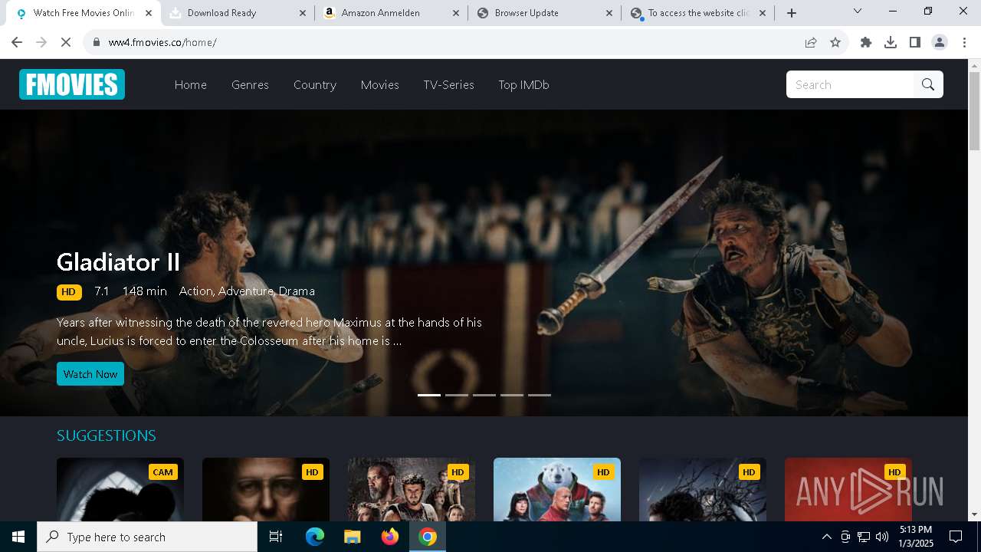Share this page icon in address bar
This screenshot has height=552, width=981.
[x=811, y=42]
